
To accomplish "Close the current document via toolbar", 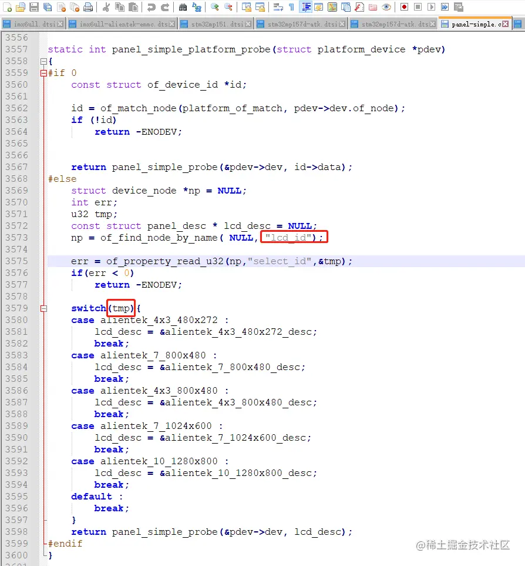I will point(61,7).
